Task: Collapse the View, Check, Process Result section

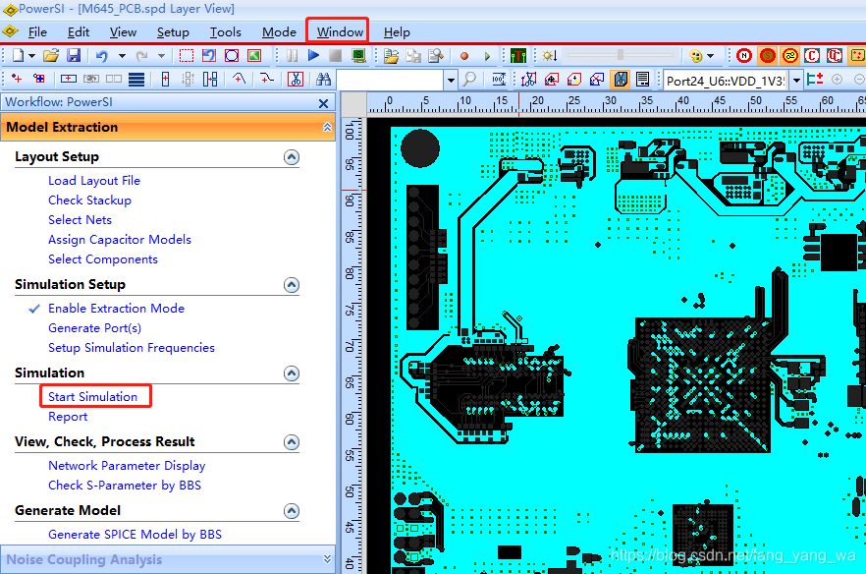Action: [x=292, y=442]
